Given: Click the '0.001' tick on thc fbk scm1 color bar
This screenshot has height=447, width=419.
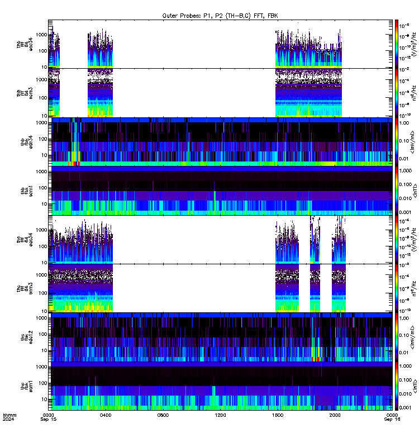Looking at the screenshot, I should (405, 407).
